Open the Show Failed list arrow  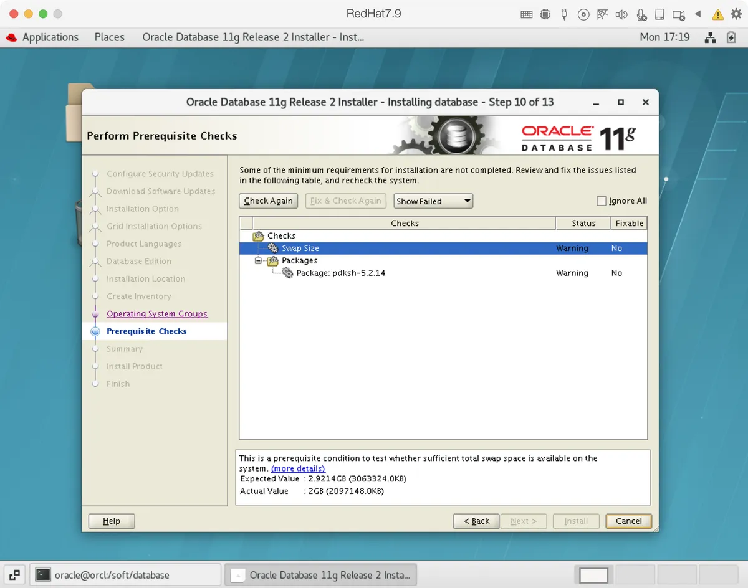pyautogui.click(x=466, y=201)
